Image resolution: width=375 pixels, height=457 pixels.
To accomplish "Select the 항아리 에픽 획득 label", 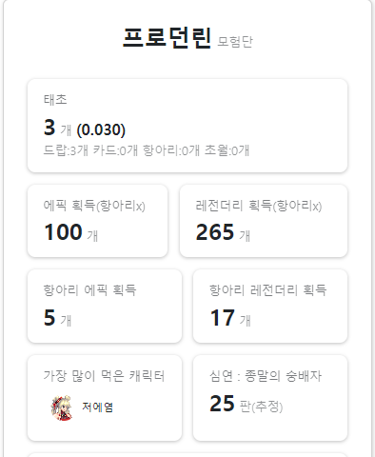I will tap(89, 290).
